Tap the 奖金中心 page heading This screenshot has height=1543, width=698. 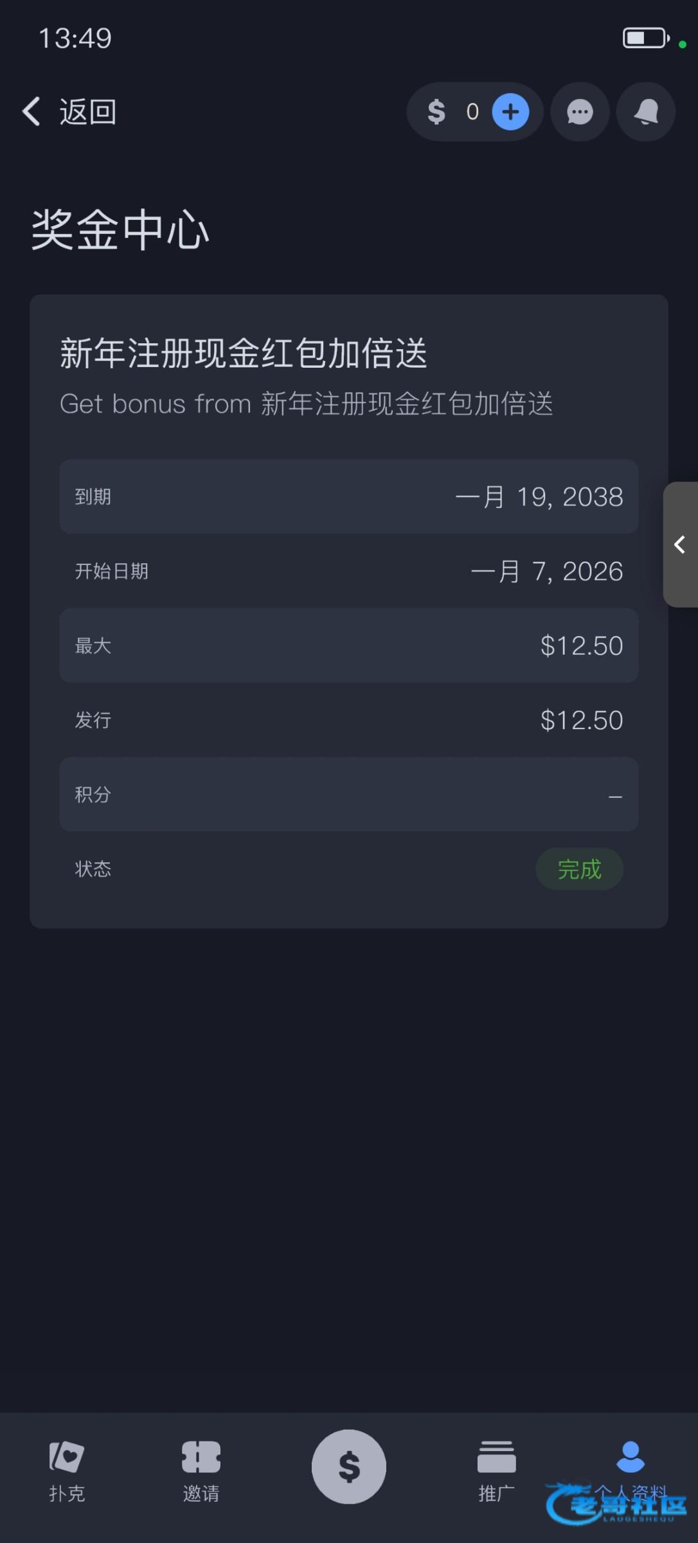click(120, 230)
